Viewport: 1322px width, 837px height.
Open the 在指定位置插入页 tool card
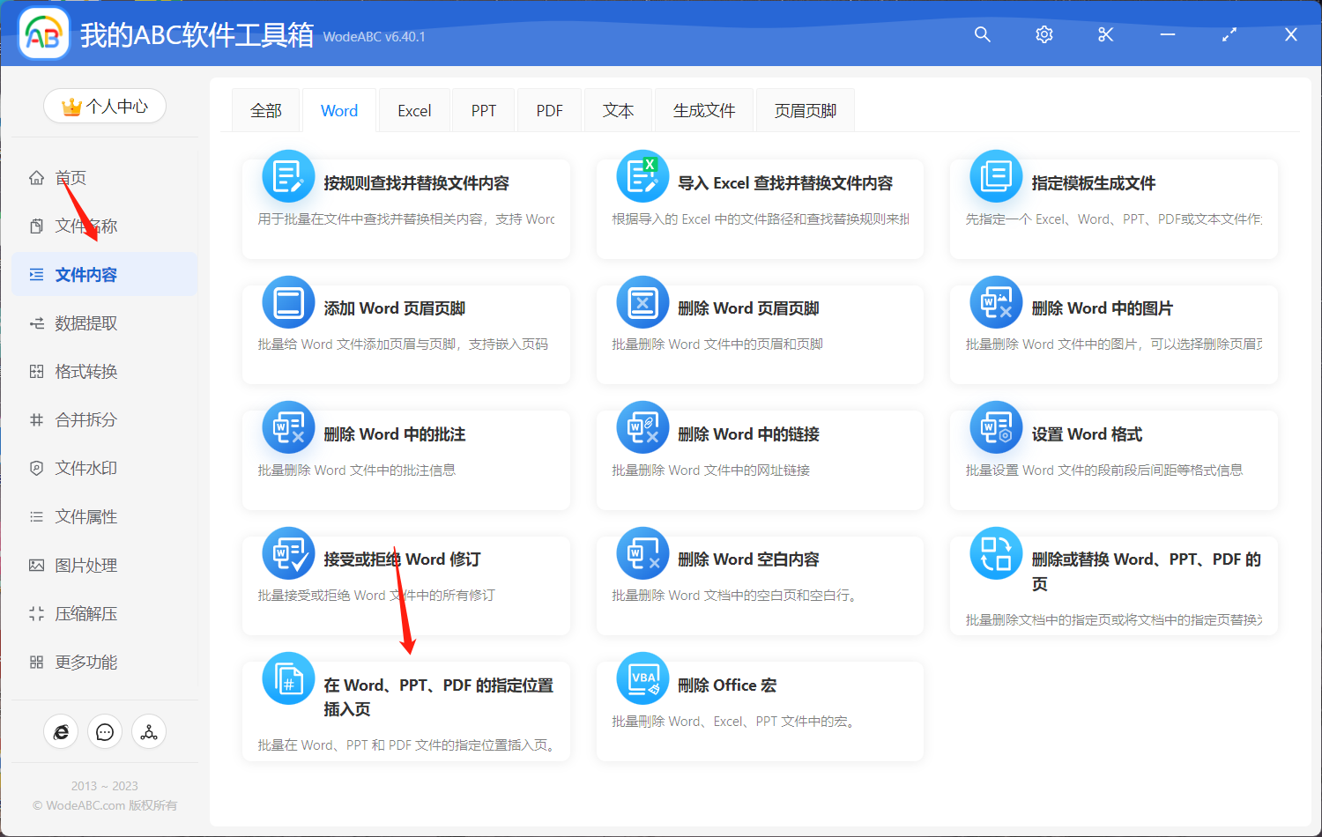[x=405, y=709]
